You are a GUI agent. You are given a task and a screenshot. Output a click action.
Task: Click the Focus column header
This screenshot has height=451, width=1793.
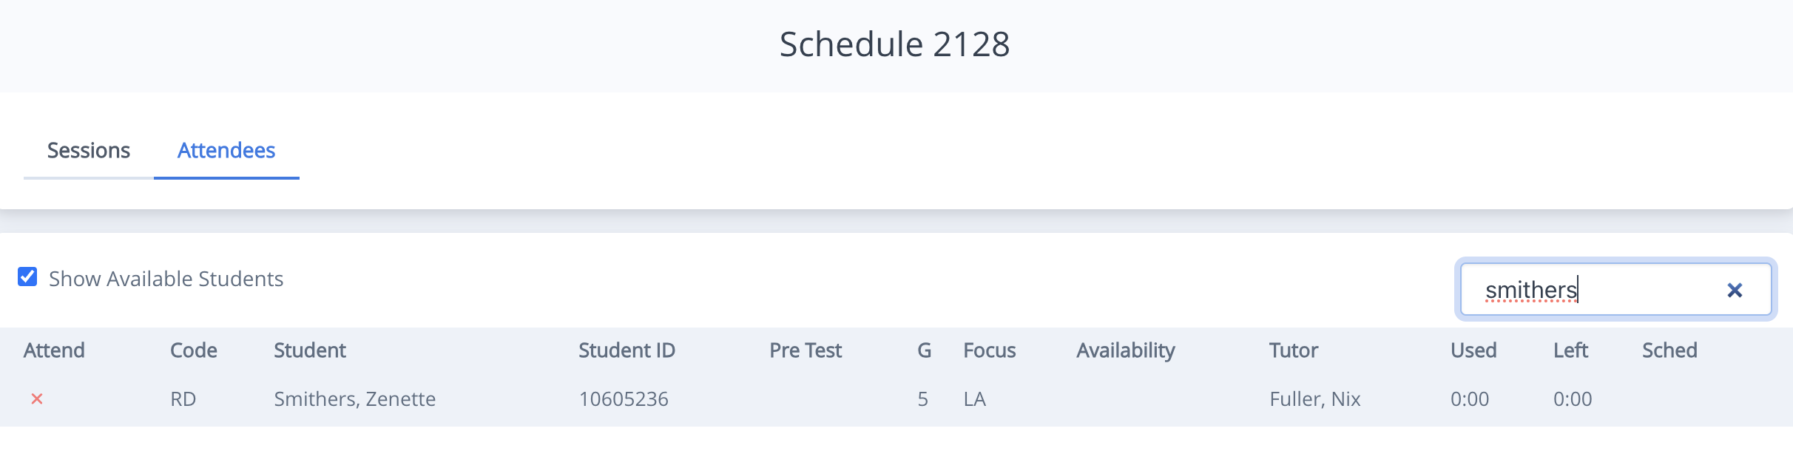click(x=989, y=350)
